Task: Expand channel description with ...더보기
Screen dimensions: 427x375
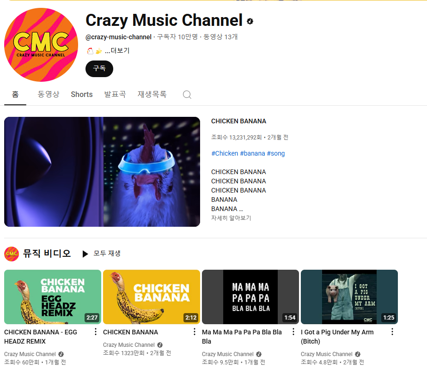Action: click(x=117, y=51)
